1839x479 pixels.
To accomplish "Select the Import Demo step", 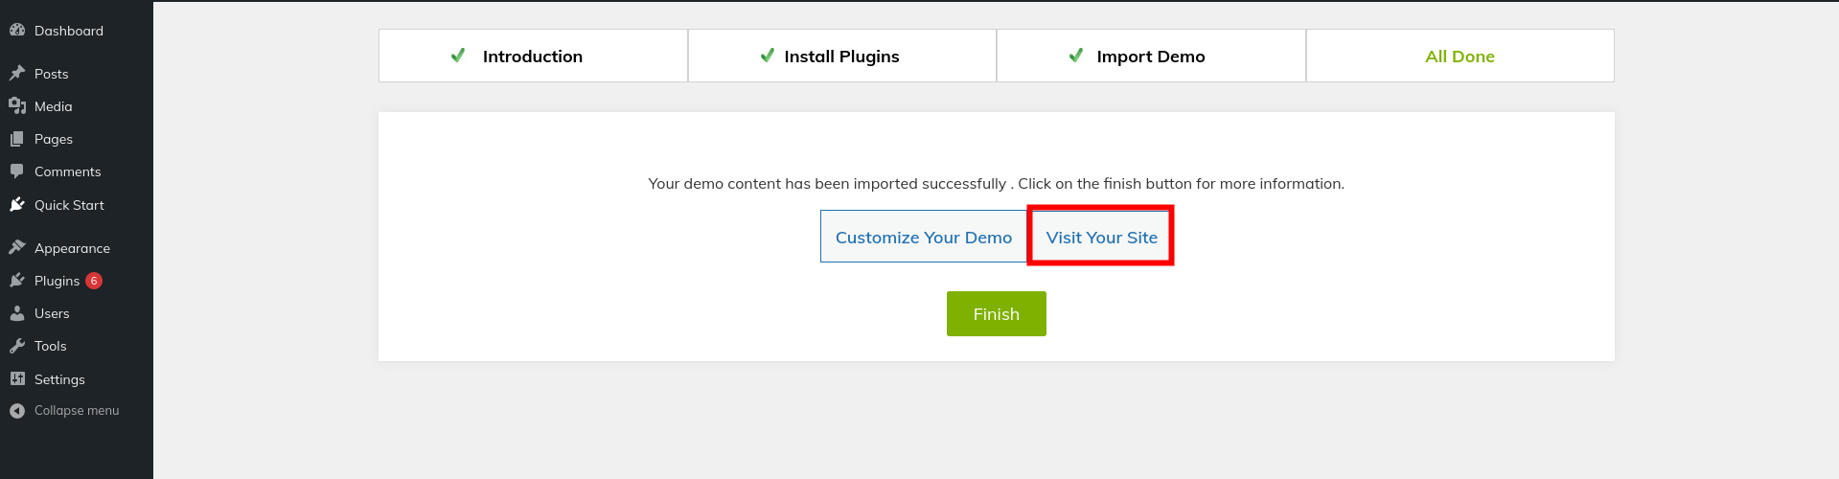I will pyautogui.click(x=1150, y=57).
